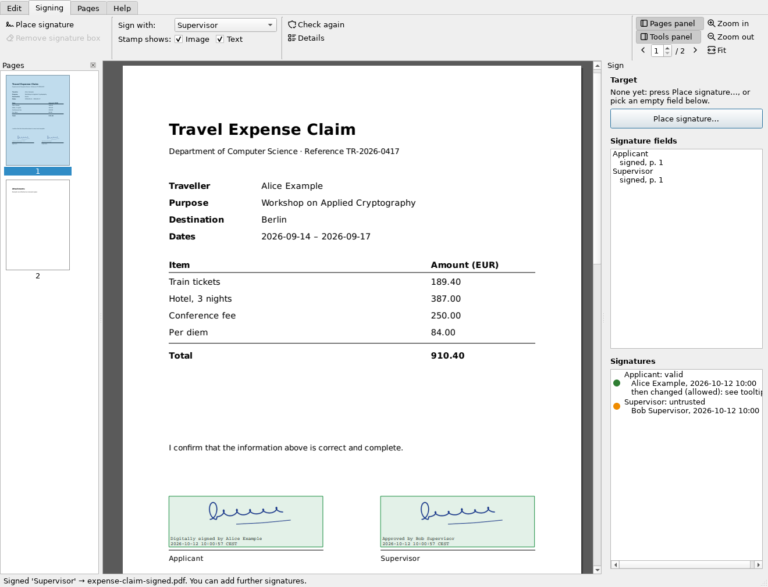The image size is (768, 587).
Task: Run Check again on signatures
Action: 316,24
